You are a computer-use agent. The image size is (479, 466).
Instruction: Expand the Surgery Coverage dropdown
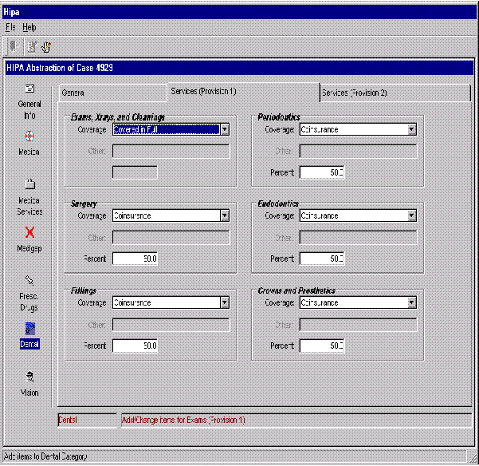point(224,215)
